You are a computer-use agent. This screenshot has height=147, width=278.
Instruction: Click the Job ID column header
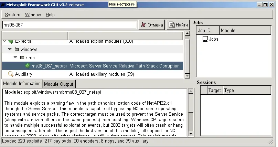tap(208, 31)
